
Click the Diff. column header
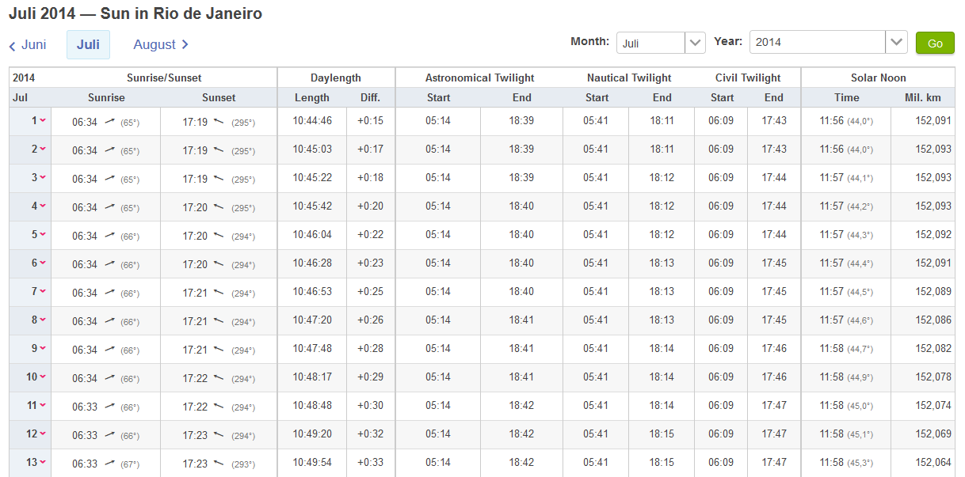370,98
